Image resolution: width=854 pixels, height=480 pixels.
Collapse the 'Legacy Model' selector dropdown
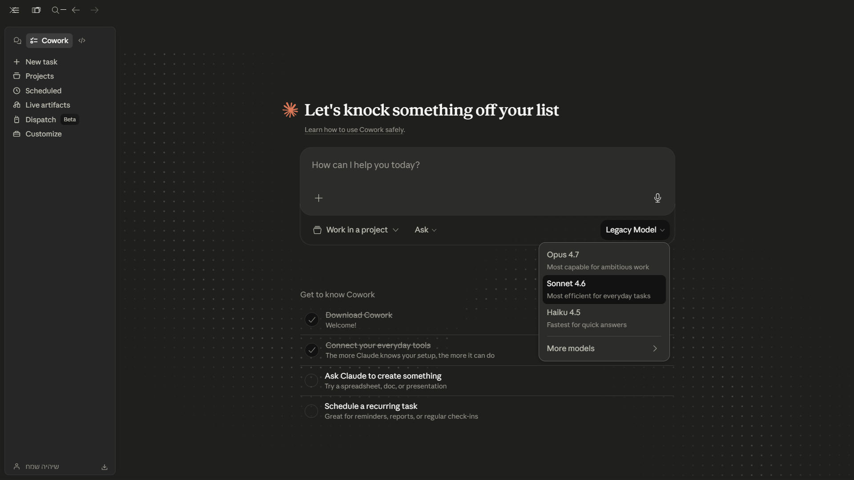(x=635, y=230)
